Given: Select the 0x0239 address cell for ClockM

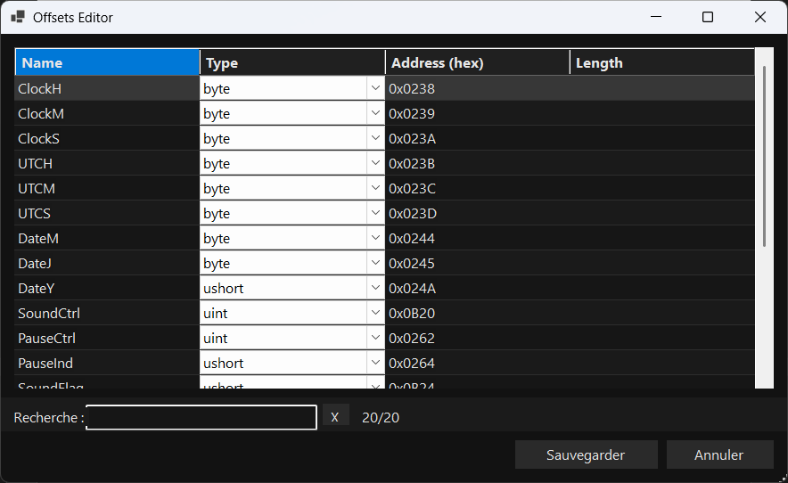Looking at the screenshot, I should click(477, 114).
